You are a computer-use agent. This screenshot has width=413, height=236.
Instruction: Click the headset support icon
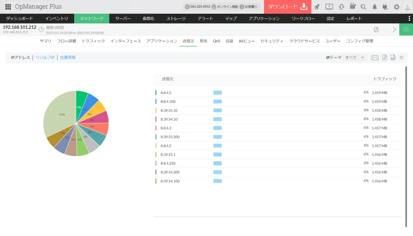[342, 7]
